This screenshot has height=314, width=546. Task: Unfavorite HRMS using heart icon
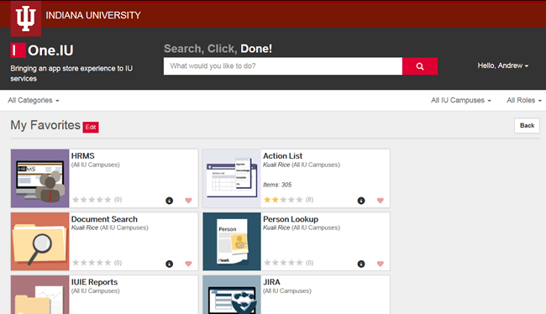tap(188, 201)
